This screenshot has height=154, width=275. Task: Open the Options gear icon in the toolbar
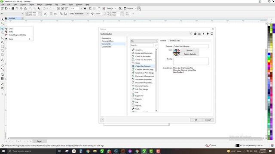pos(120,9)
